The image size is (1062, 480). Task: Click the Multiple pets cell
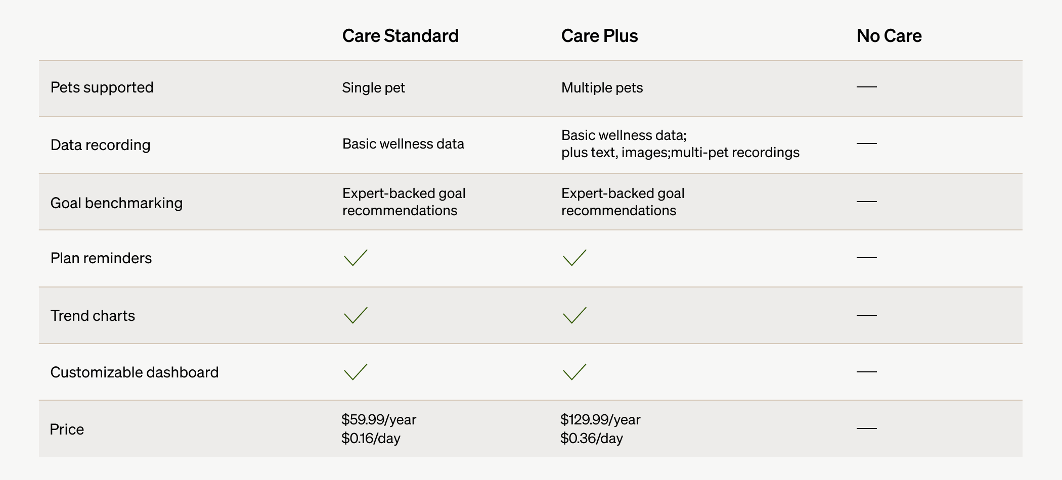tap(602, 88)
